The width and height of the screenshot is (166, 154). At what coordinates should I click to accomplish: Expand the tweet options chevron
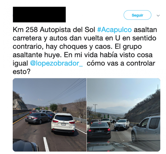point(158,16)
